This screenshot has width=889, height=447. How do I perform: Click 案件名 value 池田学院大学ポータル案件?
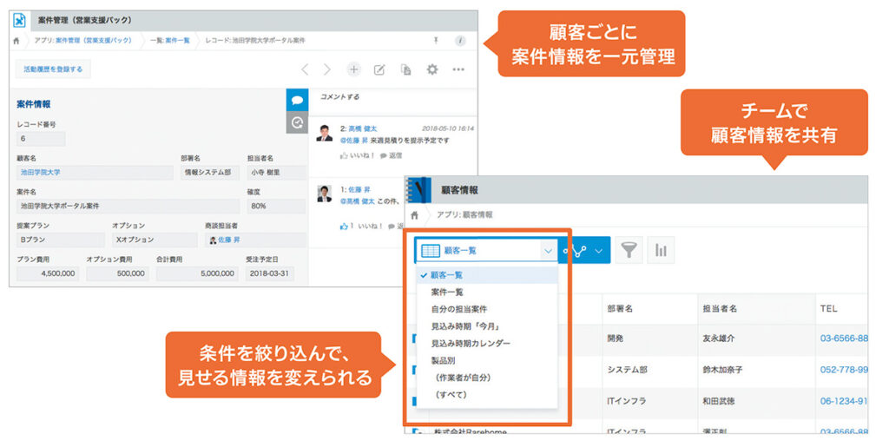tap(128, 207)
